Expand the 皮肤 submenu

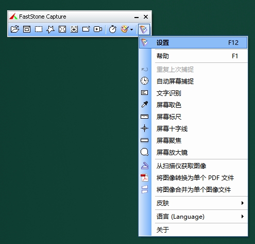(193, 203)
